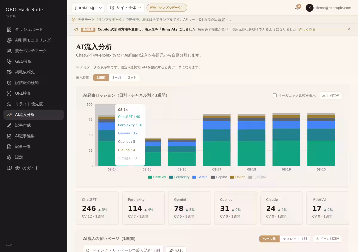
Task: Click the AI流入分析 trend icon
Action: 9,115
